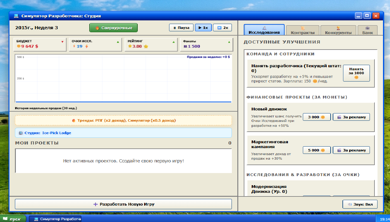Click the studio name Ice-Pick Lodge
The image size is (390, 222).
[x=57, y=133]
